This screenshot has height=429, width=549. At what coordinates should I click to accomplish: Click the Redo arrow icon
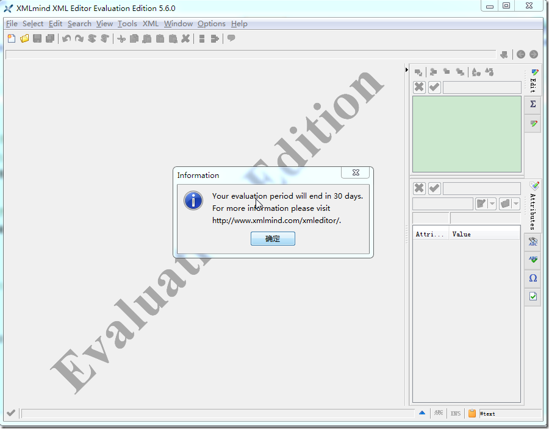79,38
